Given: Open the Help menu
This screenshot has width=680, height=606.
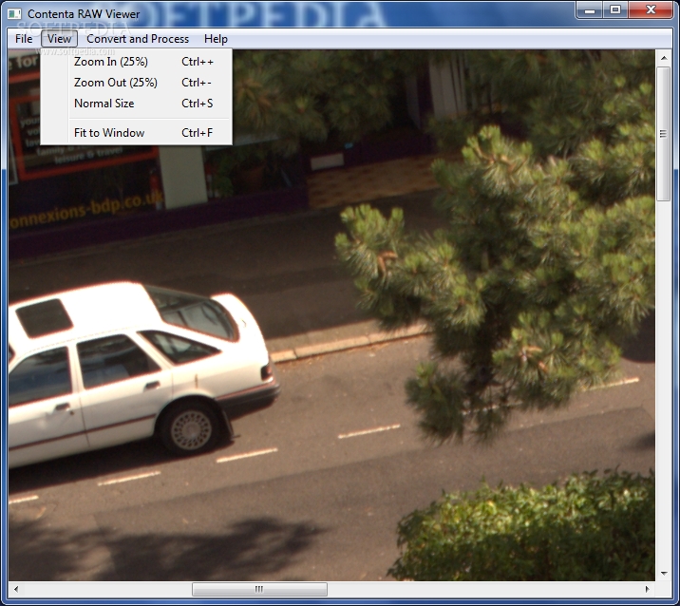Looking at the screenshot, I should (216, 39).
